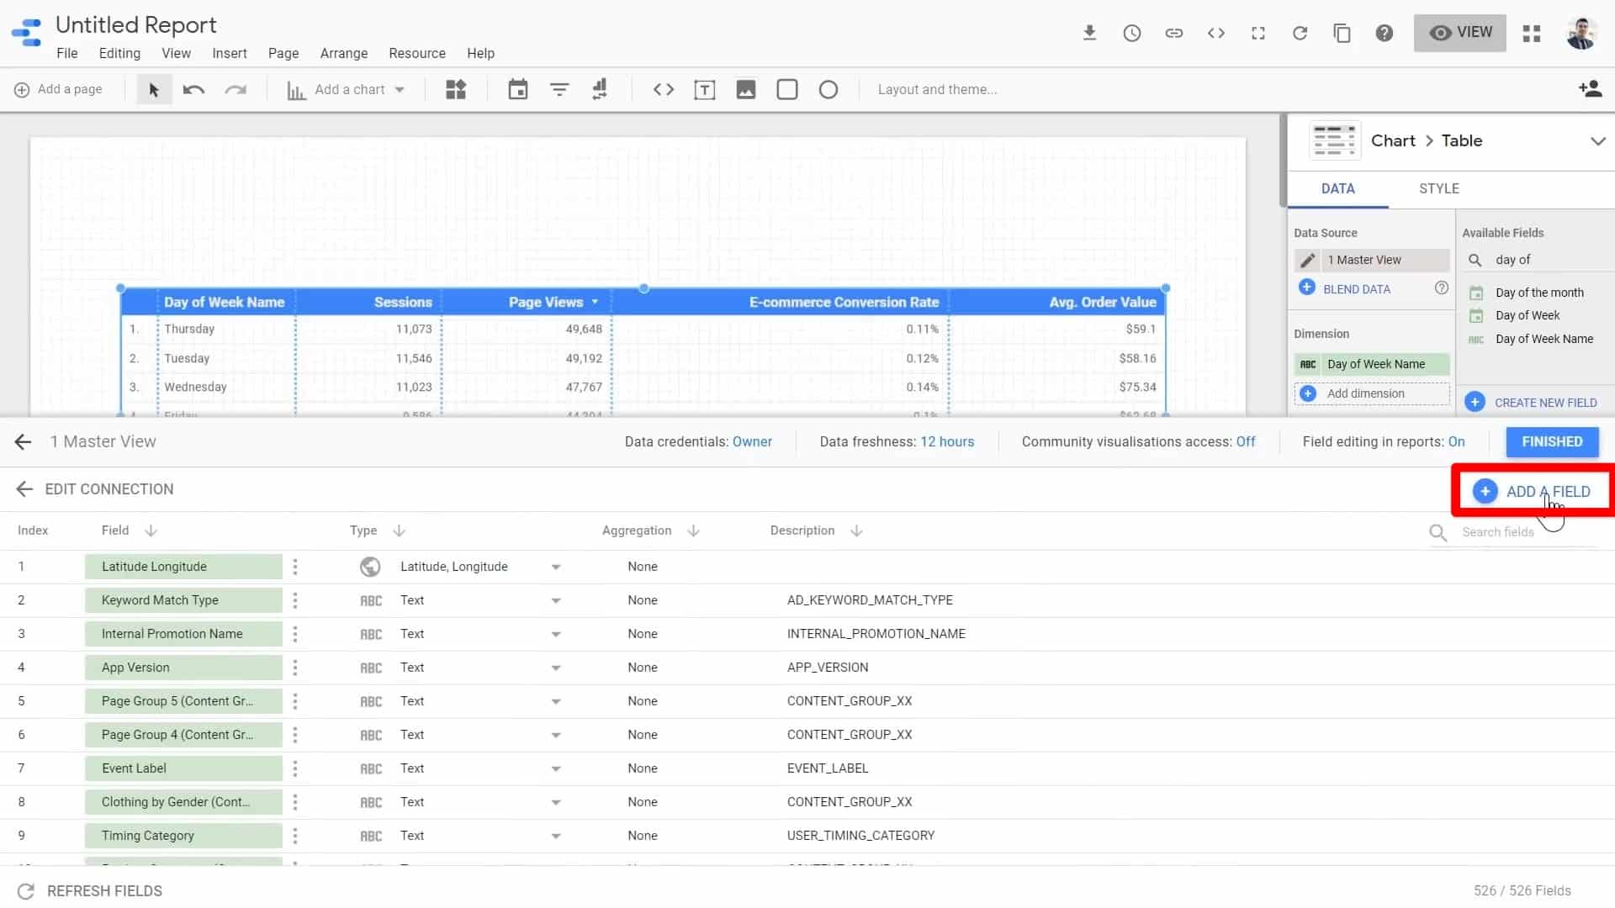Click the FINISHED button
The height and width of the screenshot is (908, 1615).
1552,441
